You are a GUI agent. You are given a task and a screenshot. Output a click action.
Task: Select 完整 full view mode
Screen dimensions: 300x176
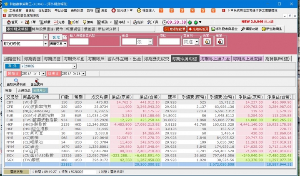[x=8, y=90]
